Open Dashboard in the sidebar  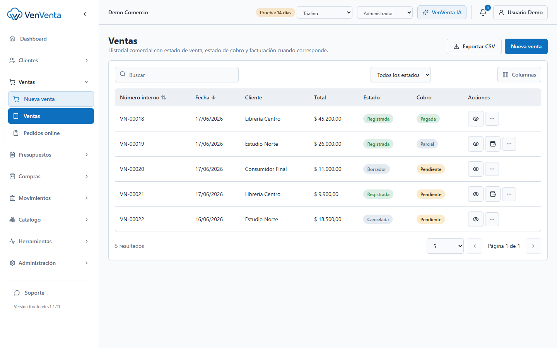coord(49,39)
